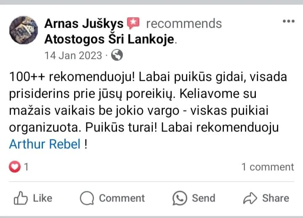View reaction count next to heart
Image resolution: width=303 pixels, height=218 pixels.
26,167
